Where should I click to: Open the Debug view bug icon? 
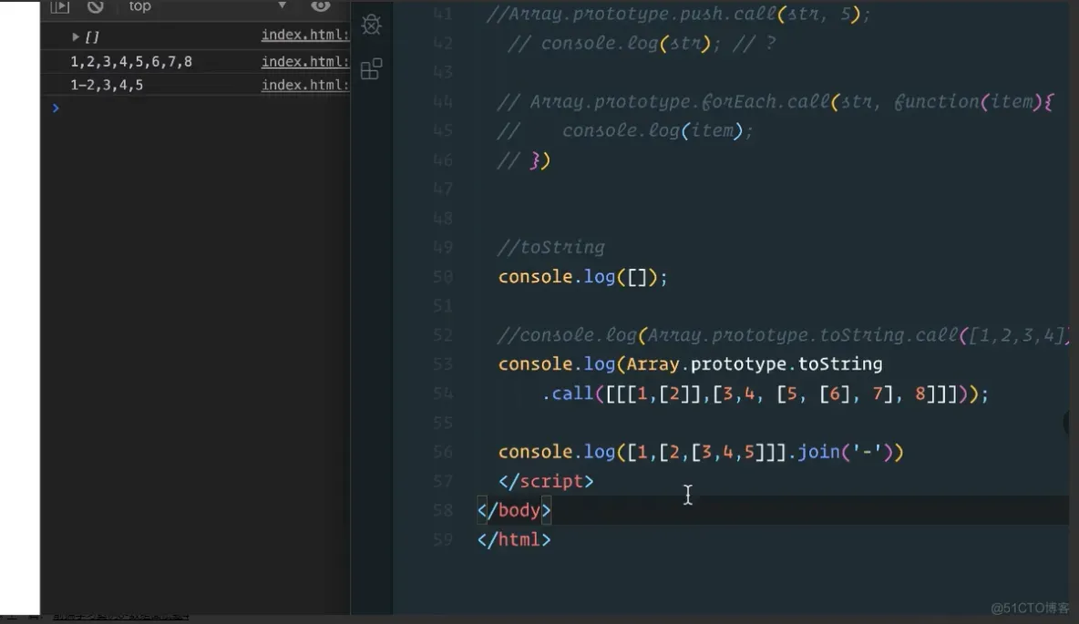372,25
